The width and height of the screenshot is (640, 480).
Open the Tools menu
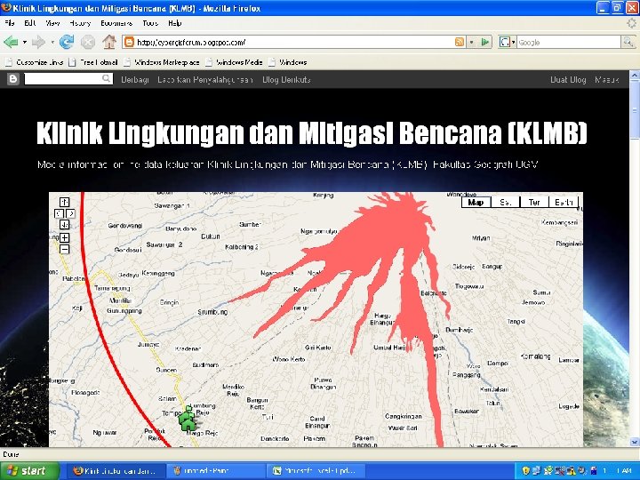150,23
